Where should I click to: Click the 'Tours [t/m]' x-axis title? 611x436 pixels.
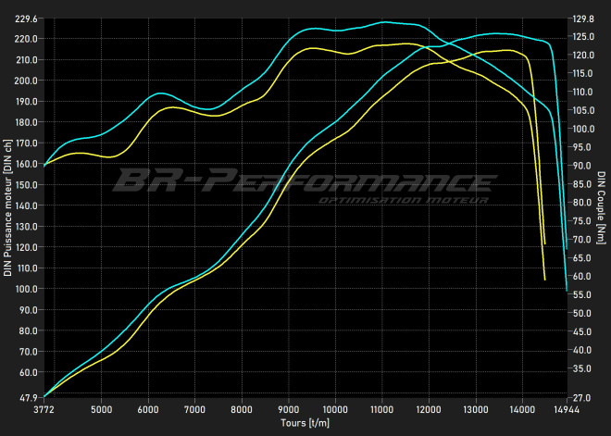coord(305,423)
